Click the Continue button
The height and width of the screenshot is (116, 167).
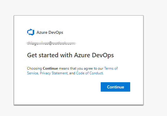coord(115,87)
